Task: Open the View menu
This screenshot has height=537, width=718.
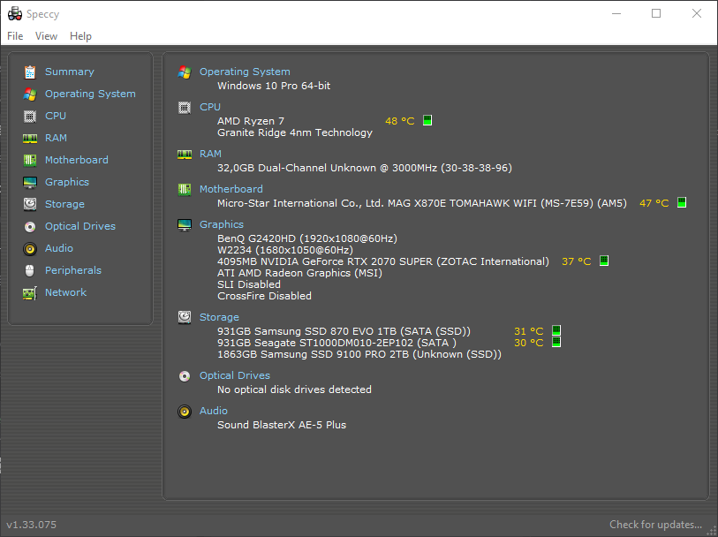Action: pyautogui.click(x=46, y=36)
